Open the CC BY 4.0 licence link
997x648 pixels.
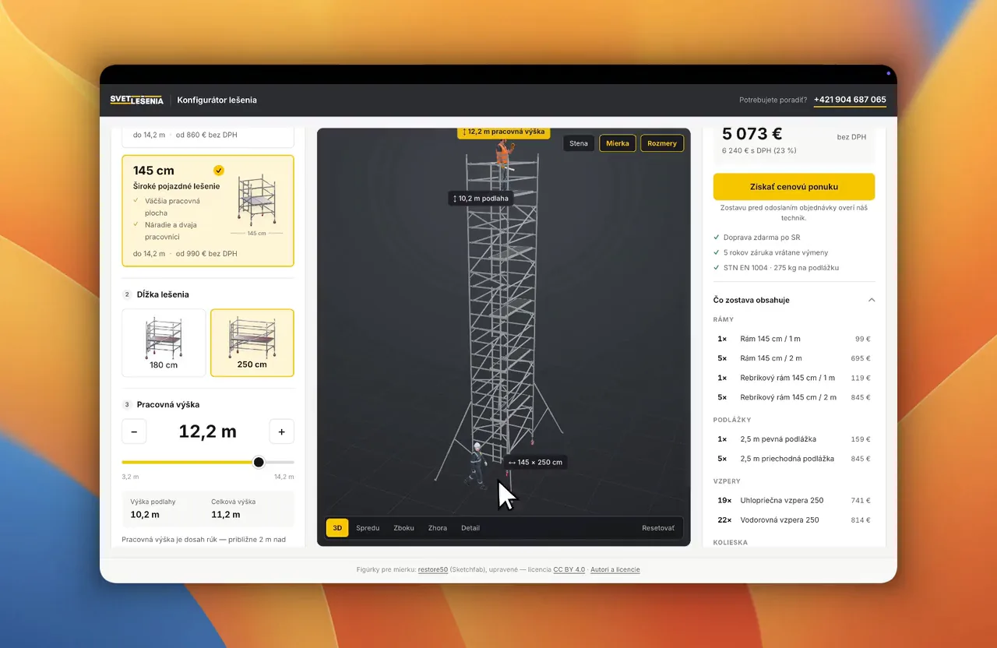tap(569, 570)
